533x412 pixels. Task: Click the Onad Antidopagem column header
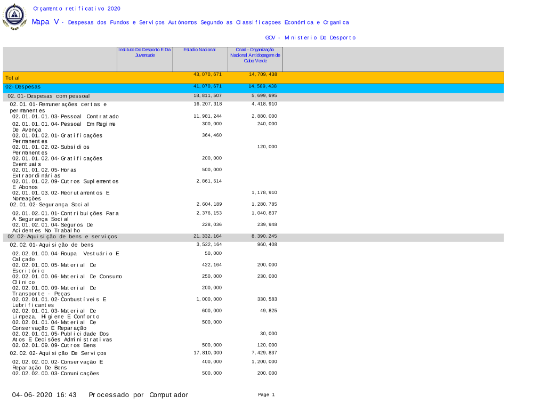coord(255,55)
